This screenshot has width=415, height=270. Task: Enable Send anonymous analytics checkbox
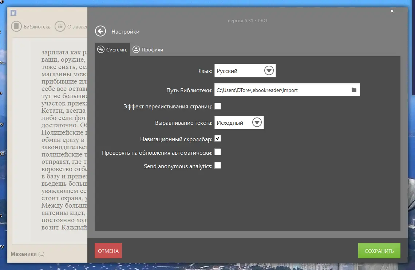(x=218, y=166)
